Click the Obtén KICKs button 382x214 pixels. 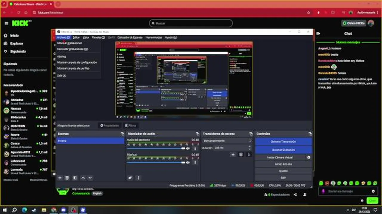[x=354, y=23]
